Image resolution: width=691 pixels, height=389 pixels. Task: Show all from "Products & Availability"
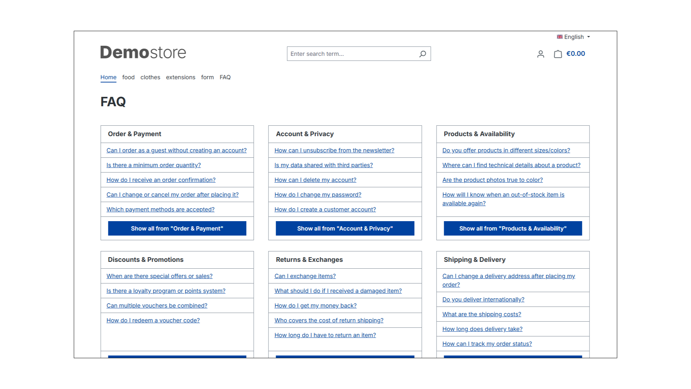[512, 228]
